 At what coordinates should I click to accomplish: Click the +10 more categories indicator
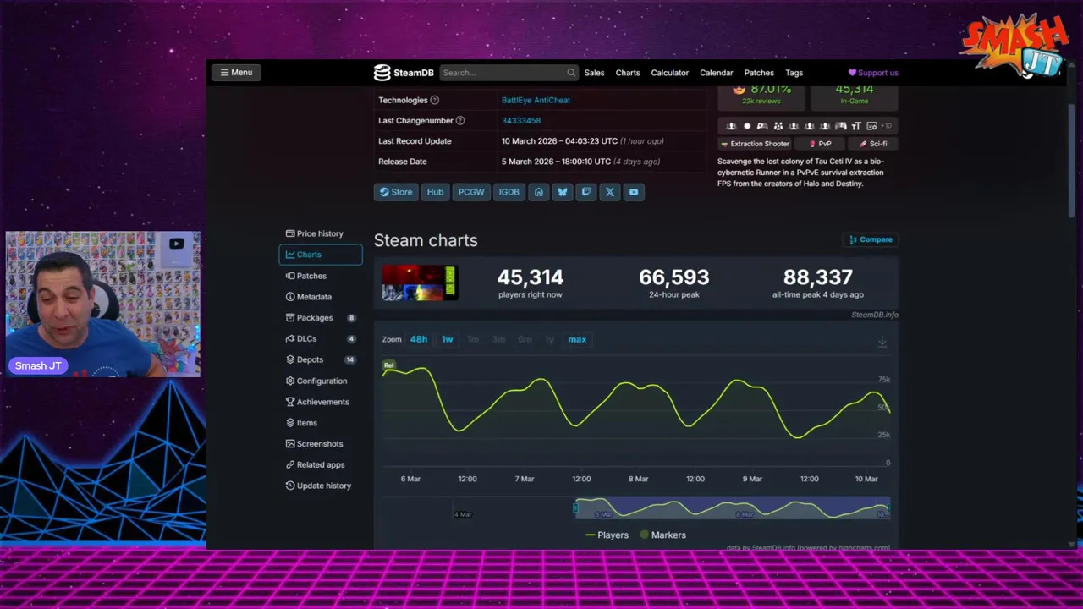click(885, 126)
